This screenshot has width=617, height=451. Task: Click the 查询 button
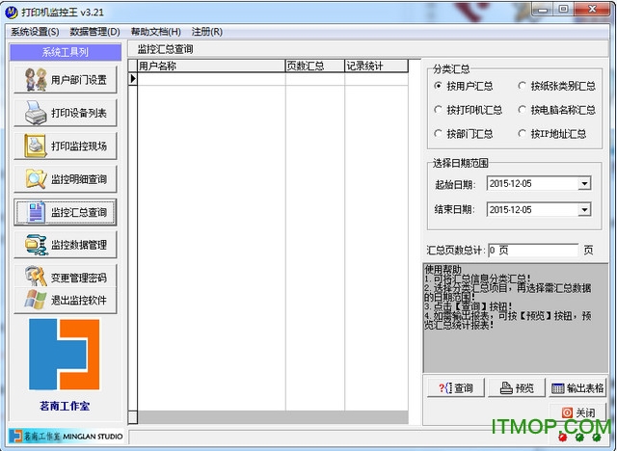pyautogui.click(x=456, y=388)
